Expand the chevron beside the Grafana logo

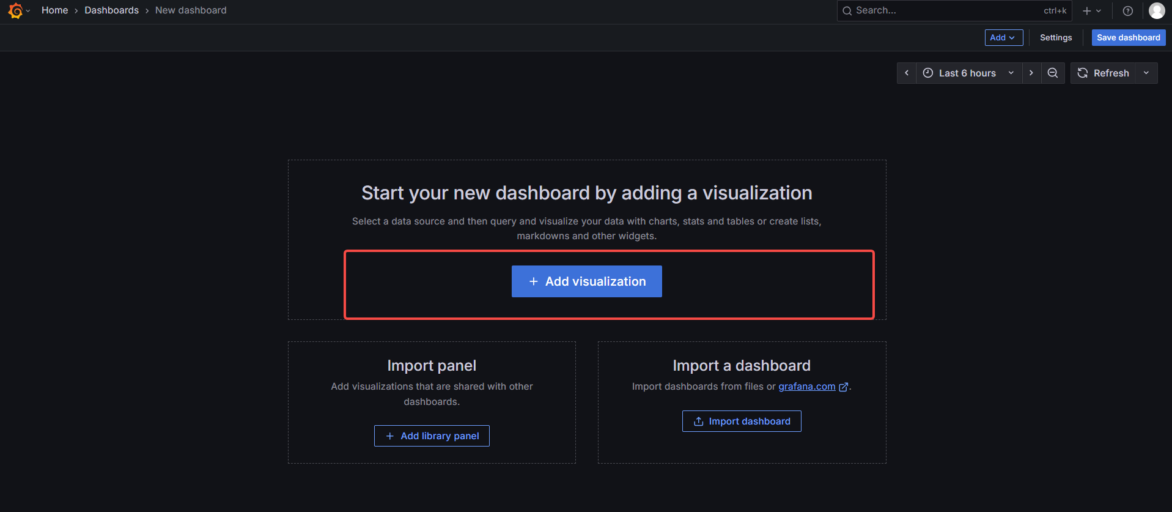tap(28, 11)
